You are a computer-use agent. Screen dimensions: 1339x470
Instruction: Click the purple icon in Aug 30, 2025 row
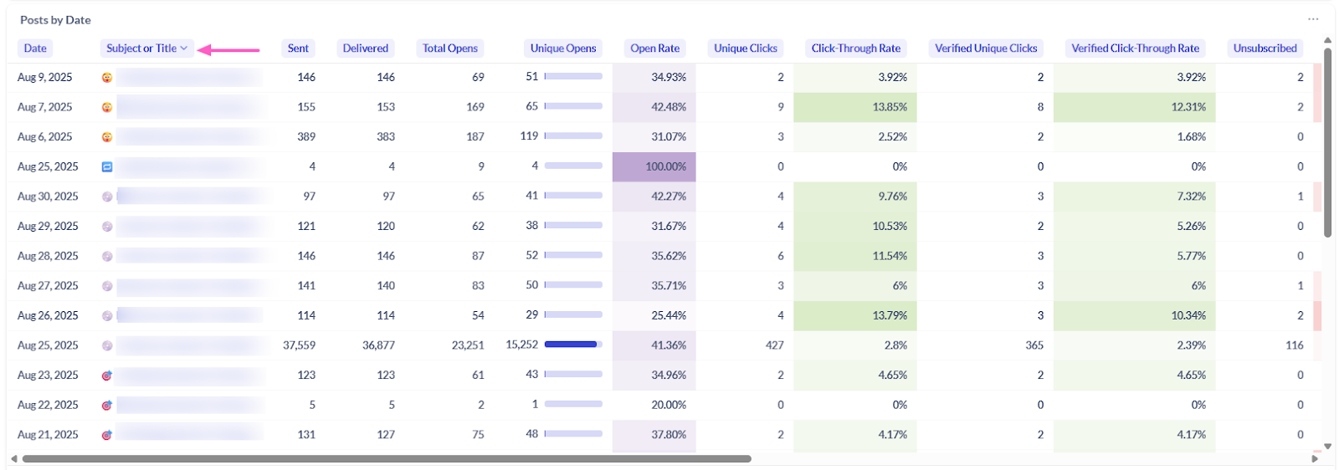click(x=107, y=197)
